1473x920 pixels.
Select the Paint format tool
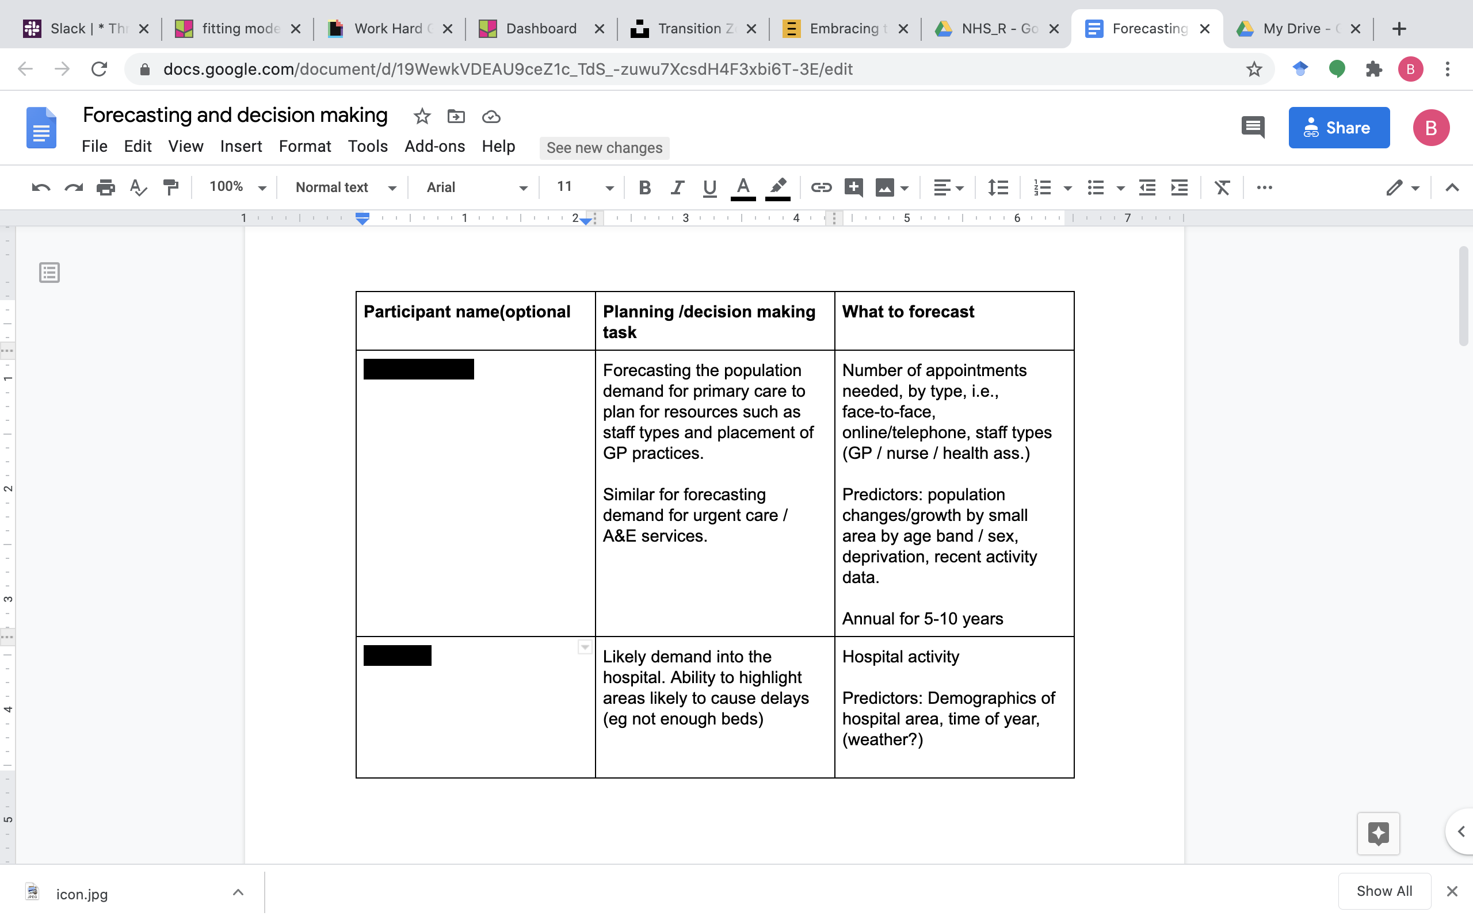171,187
